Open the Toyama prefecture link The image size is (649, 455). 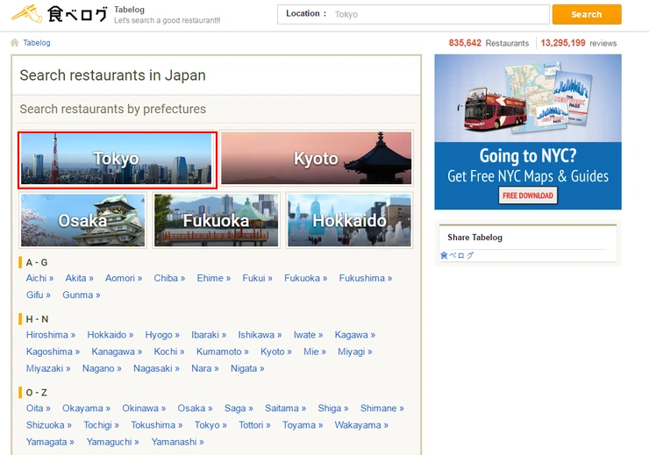303,425
